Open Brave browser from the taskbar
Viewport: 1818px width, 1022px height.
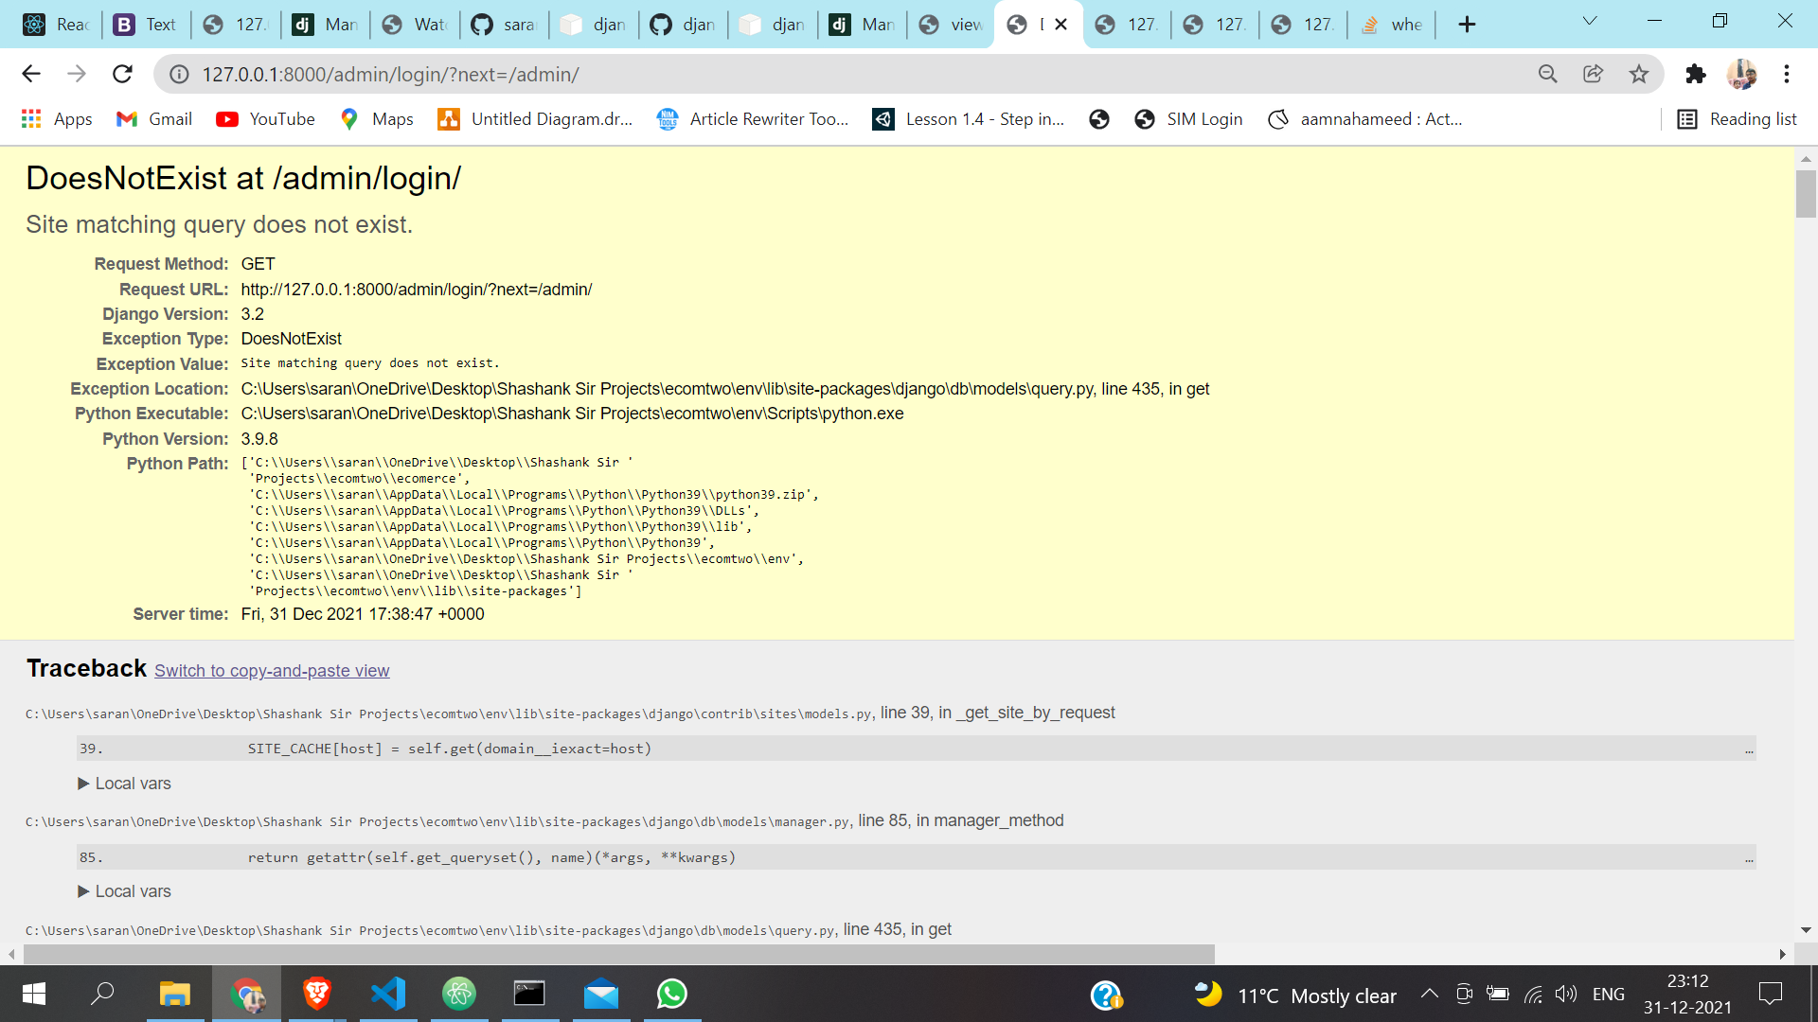click(317, 994)
